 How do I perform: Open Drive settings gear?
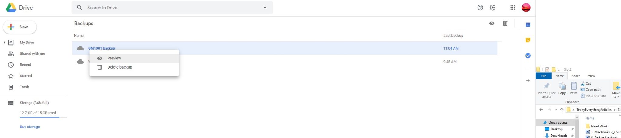coord(492,8)
